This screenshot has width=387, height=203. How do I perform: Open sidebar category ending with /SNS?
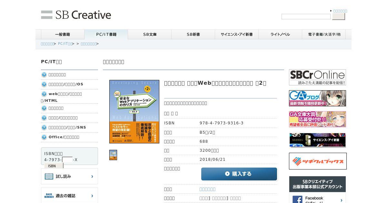point(67,128)
